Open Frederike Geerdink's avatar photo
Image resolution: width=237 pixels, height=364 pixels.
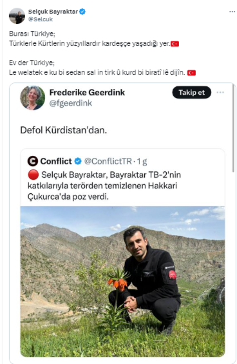[x=32, y=98]
